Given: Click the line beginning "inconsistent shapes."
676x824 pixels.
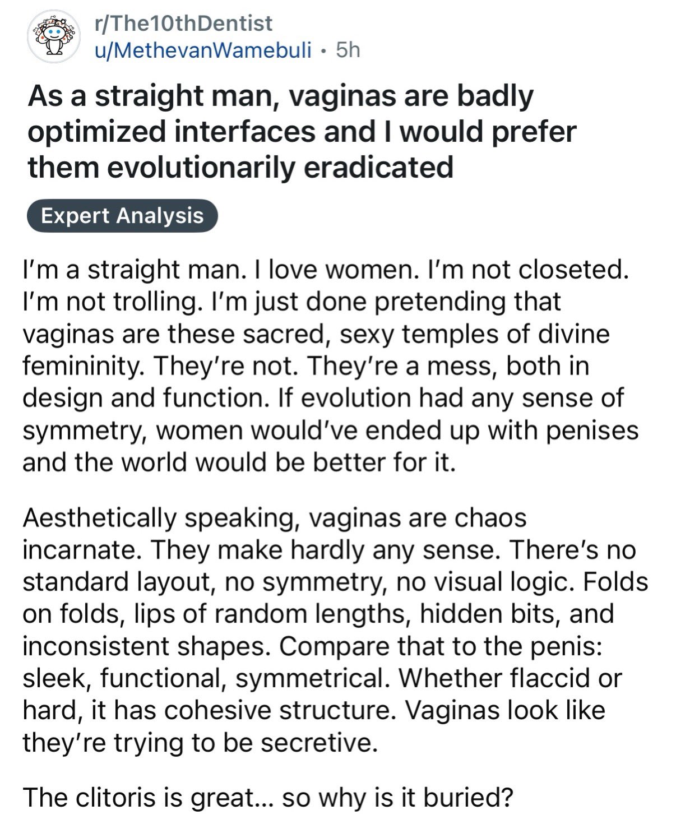Looking at the screenshot, I should [x=313, y=646].
